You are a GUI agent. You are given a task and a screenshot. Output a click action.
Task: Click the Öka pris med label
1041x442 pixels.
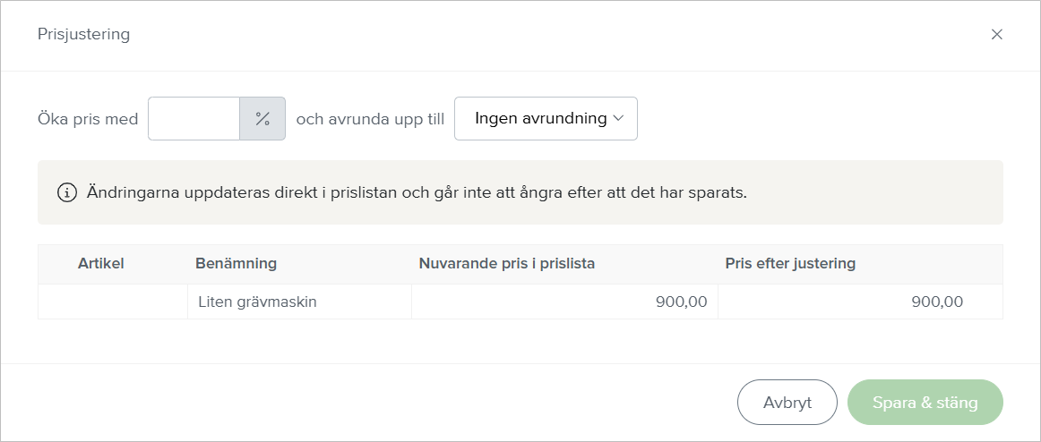[x=88, y=119]
